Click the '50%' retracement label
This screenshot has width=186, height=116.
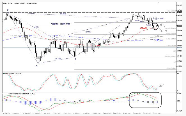36,27
